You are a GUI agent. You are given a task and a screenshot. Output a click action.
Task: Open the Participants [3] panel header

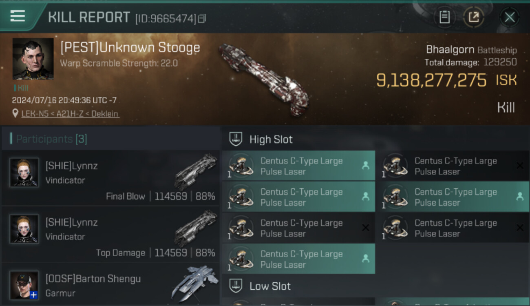tap(51, 139)
